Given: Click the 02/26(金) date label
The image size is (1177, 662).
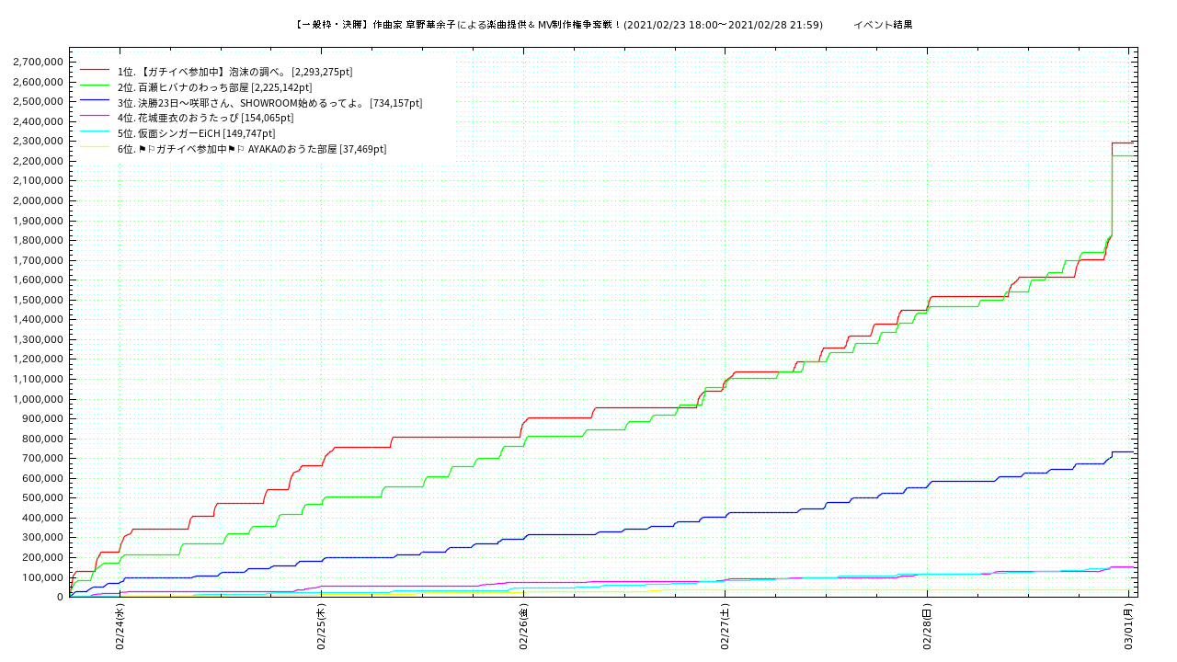Looking at the screenshot, I should pos(524,627).
